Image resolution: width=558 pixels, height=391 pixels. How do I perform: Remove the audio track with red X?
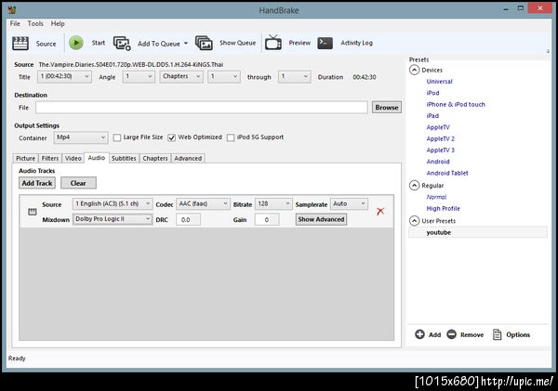[380, 212]
